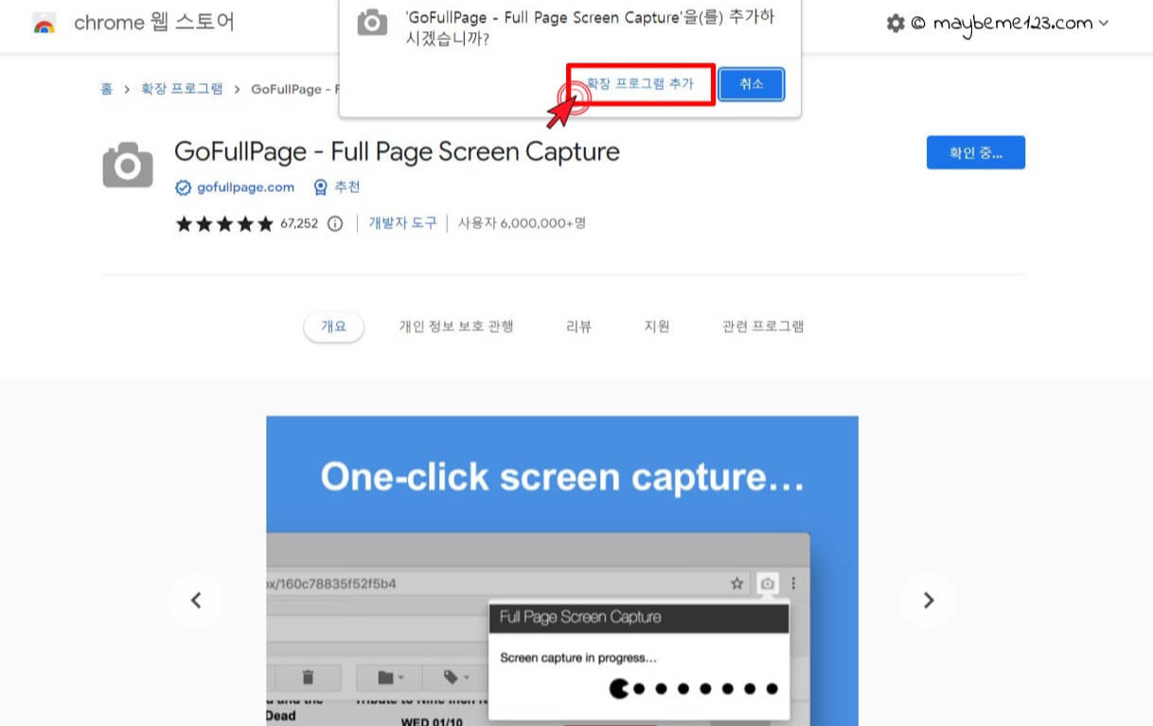Screen dimensions: 1153x726
Task: Click the Chrome Web Store rainbow logo
Action: point(44,24)
